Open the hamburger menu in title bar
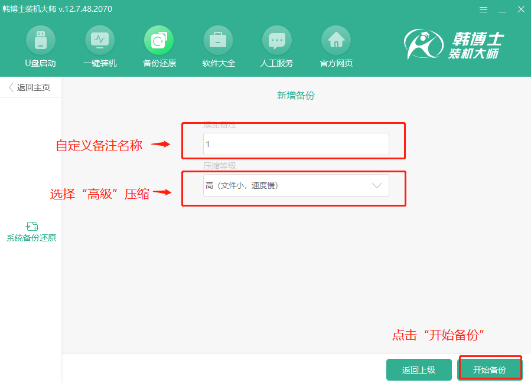The image size is (531, 383). coord(483,10)
